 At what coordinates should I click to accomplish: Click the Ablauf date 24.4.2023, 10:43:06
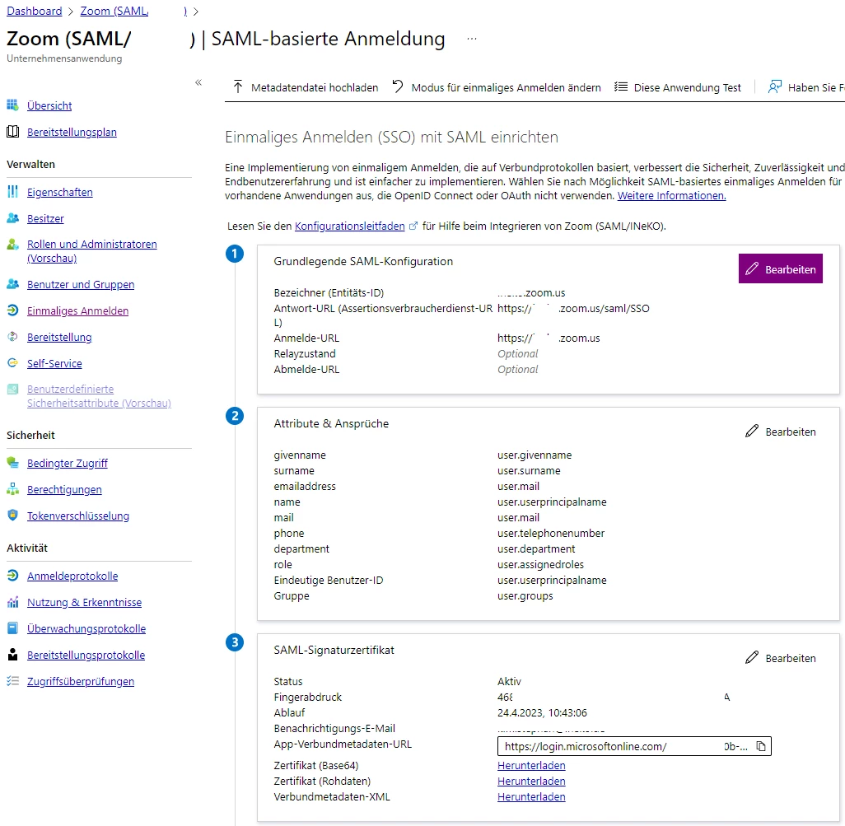pyautogui.click(x=542, y=713)
